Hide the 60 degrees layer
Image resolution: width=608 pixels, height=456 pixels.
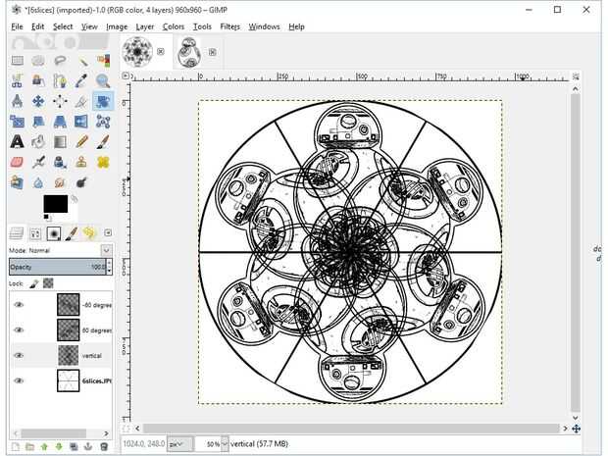pos(19,329)
